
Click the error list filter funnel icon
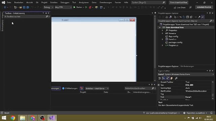pyautogui.click(x=82, y=88)
